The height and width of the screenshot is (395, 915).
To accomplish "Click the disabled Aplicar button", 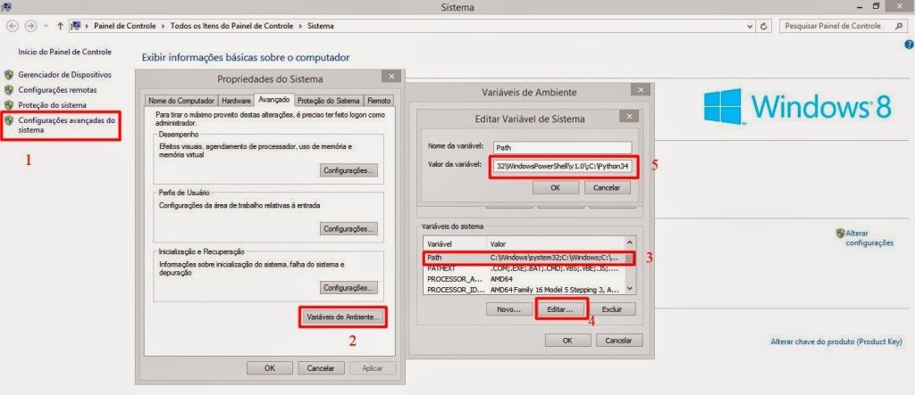I will pyautogui.click(x=373, y=368).
